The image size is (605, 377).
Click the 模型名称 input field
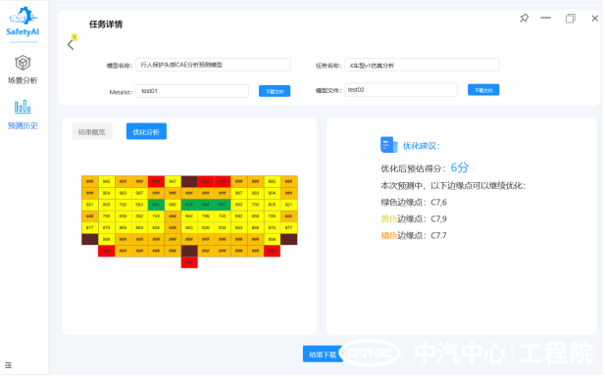(213, 65)
